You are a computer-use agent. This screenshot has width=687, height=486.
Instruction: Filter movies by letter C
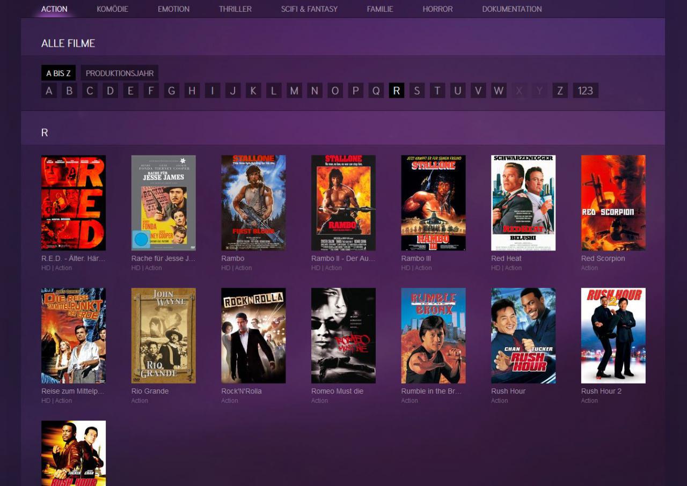(x=90, y=91)
